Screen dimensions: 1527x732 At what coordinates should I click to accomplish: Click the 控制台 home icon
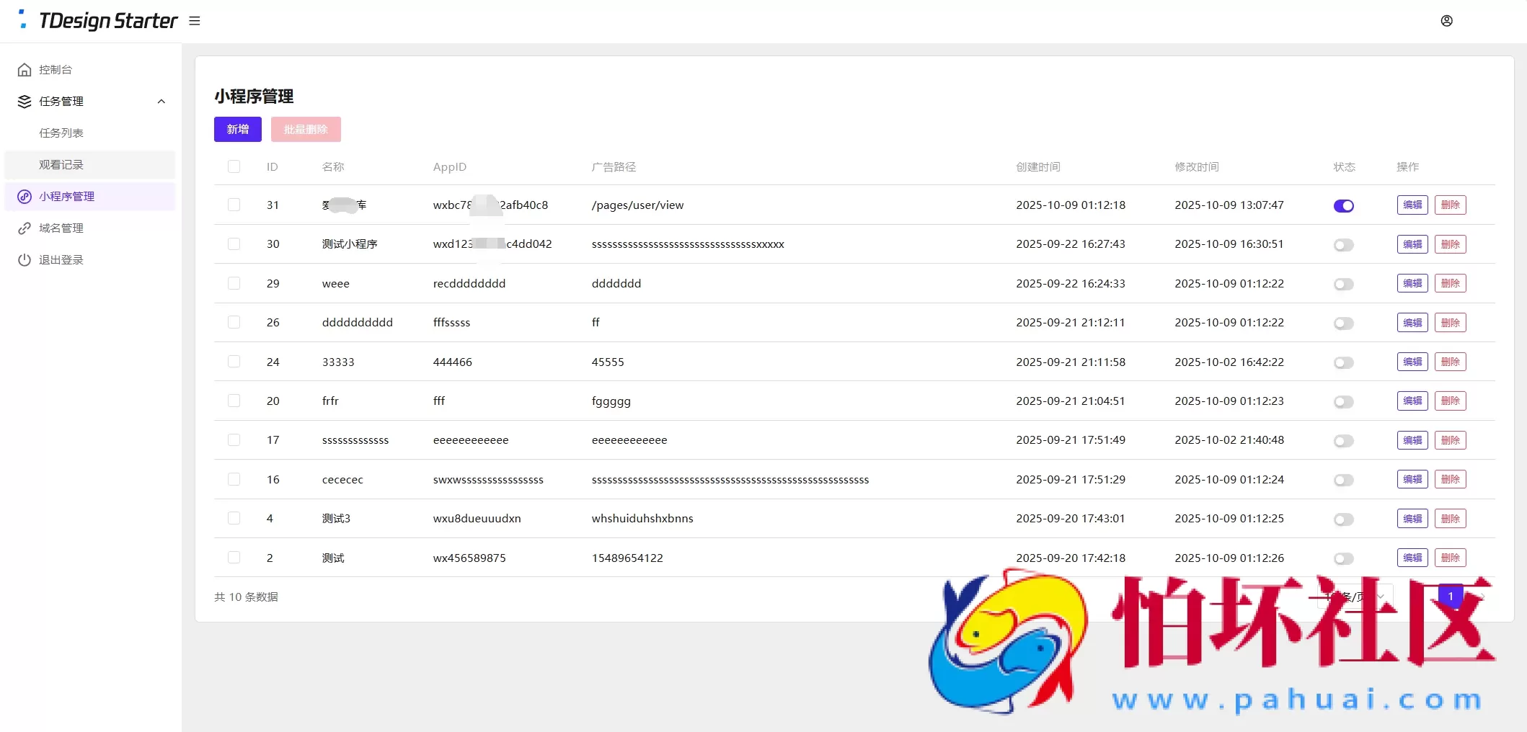(x=25, y=70)
